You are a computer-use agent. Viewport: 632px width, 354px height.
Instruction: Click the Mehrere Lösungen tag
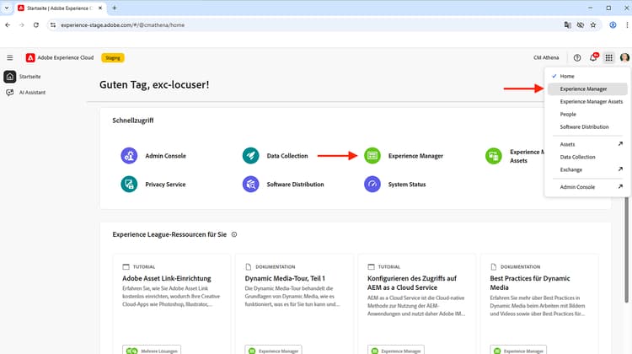(152, 351)
